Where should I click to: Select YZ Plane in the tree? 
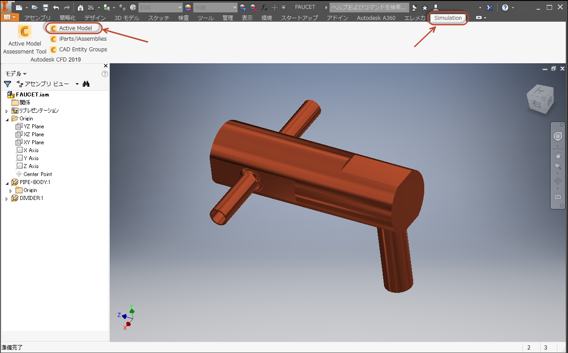30,127
